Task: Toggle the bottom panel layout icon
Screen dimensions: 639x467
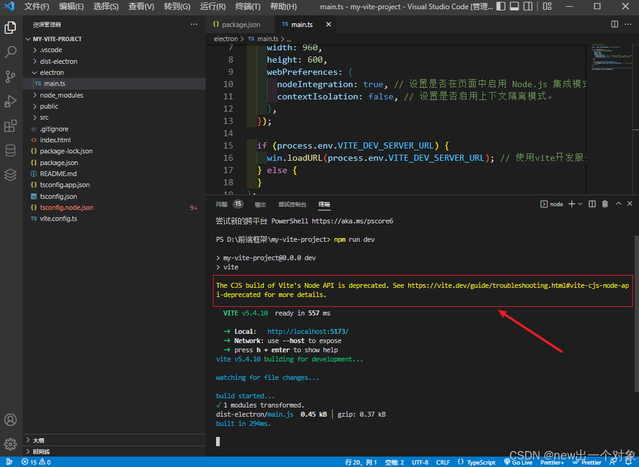Action: click(x=514, y=6)
